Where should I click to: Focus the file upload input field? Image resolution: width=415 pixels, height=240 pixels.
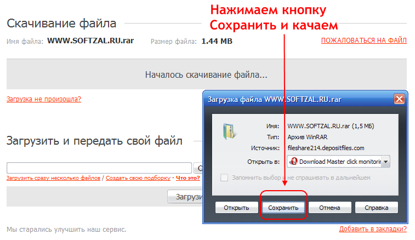99,168
